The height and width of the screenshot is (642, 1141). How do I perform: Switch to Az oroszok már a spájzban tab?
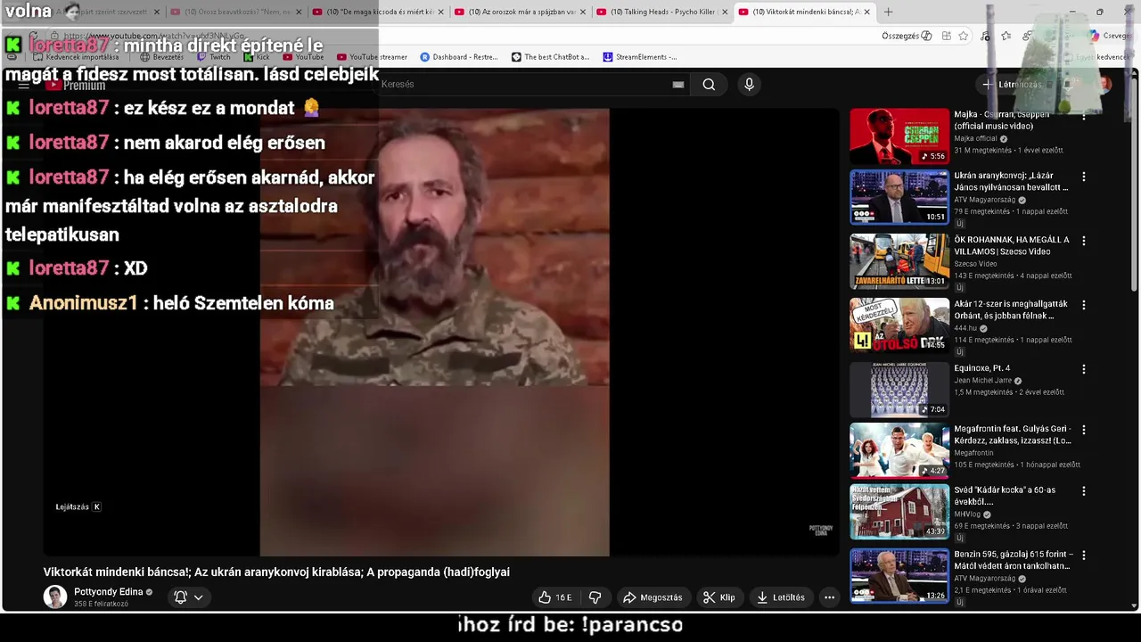[x=520, y=12]
